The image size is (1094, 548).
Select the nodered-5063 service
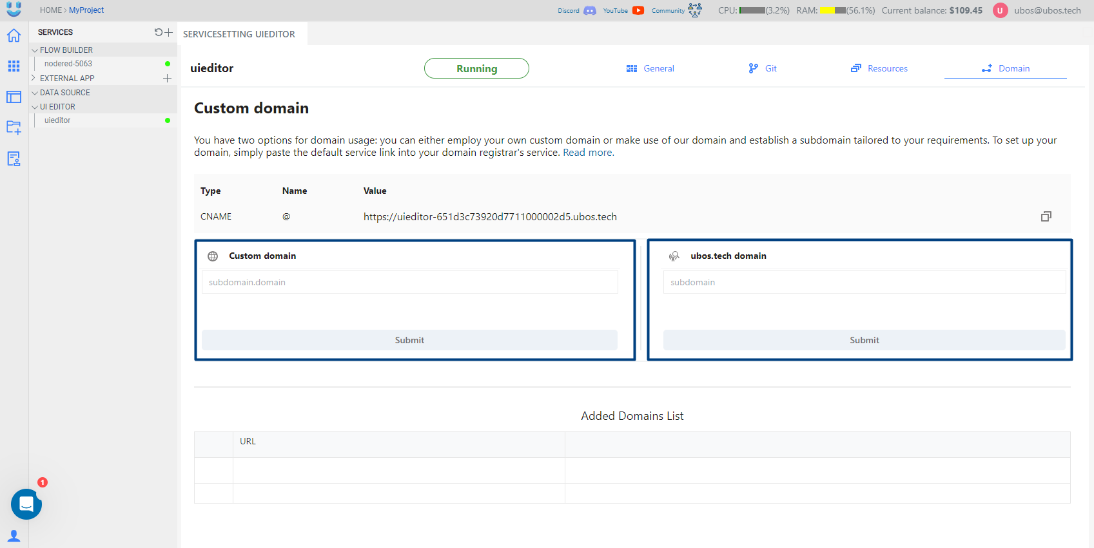pos(68,64)
